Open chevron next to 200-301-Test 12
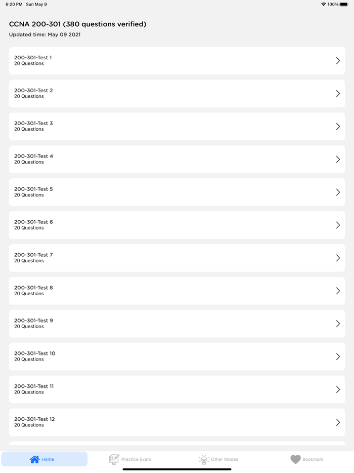Viewport: 354px width, 473px height. (x=338, y=422)
